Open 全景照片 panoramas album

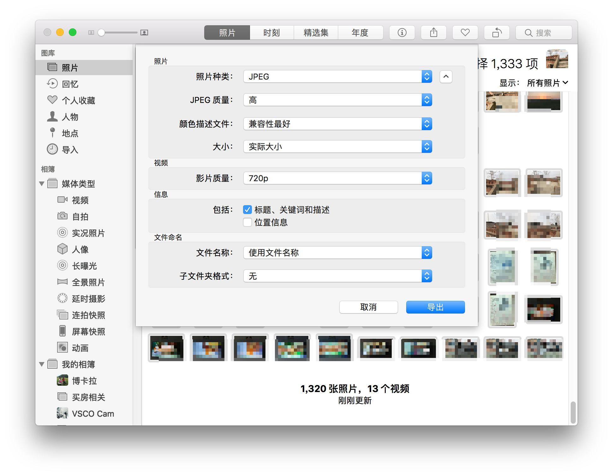point(84,282)
